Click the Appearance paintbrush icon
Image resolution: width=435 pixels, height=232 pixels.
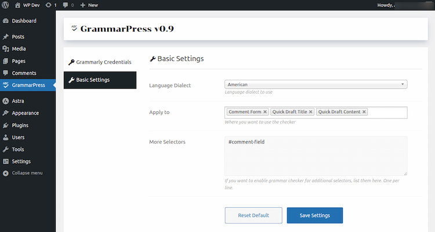(6, 113)
